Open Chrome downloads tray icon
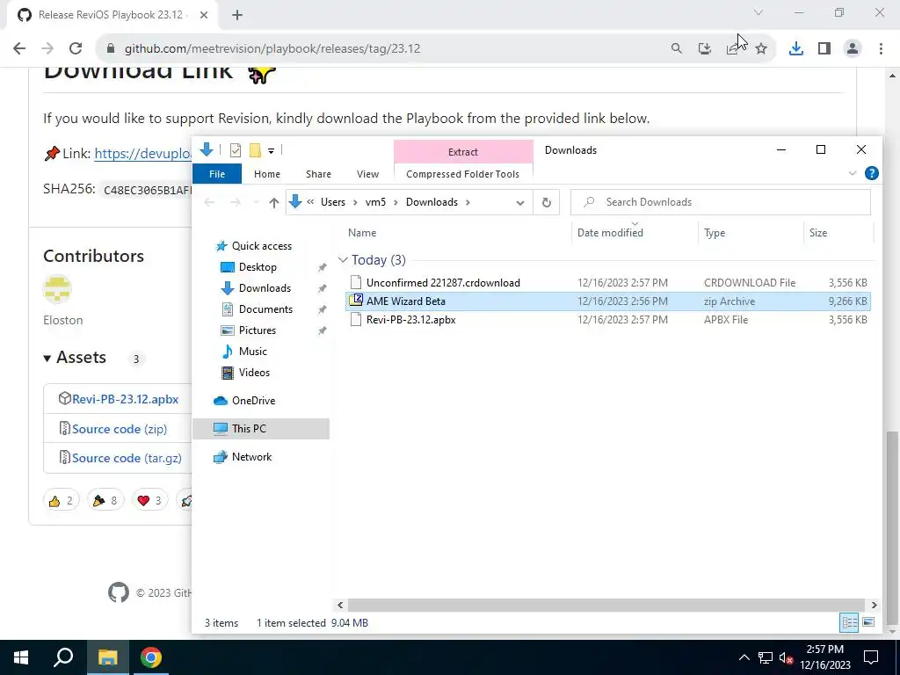 pos(796,49)
